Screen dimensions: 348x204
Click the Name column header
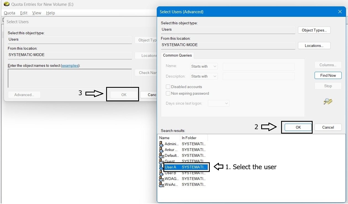169,138
